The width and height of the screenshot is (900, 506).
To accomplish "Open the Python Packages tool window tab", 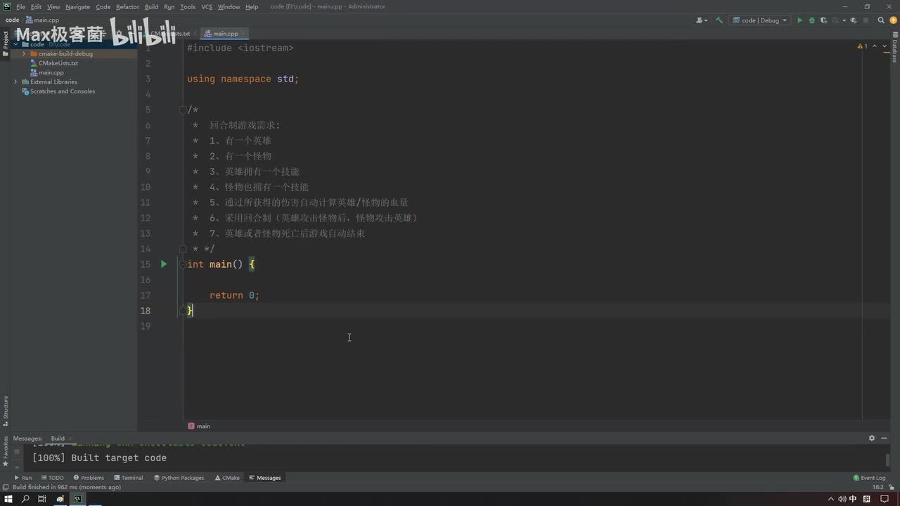I will click(x=179, y=478).
